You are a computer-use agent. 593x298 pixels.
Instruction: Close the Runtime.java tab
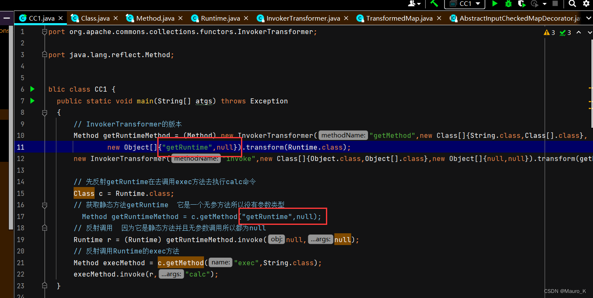pyautogui.click(x=246, y=18)
